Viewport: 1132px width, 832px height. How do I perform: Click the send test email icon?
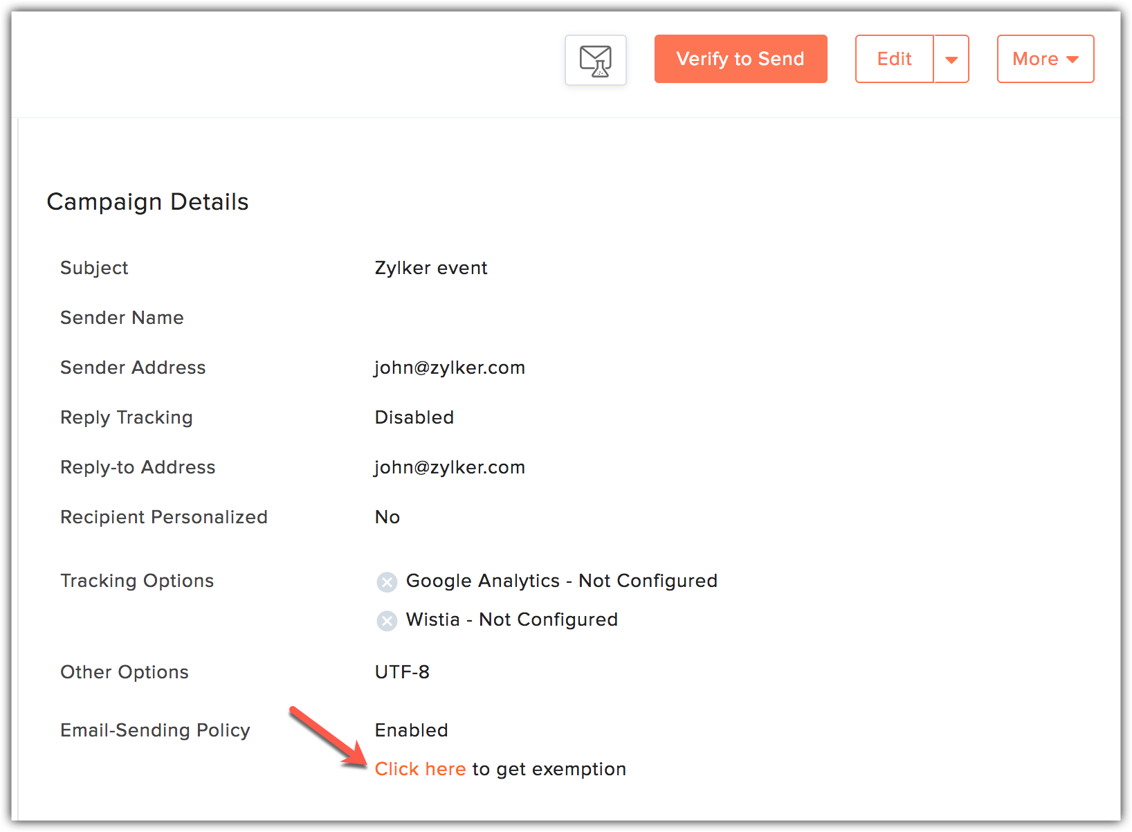click(595, 60)
